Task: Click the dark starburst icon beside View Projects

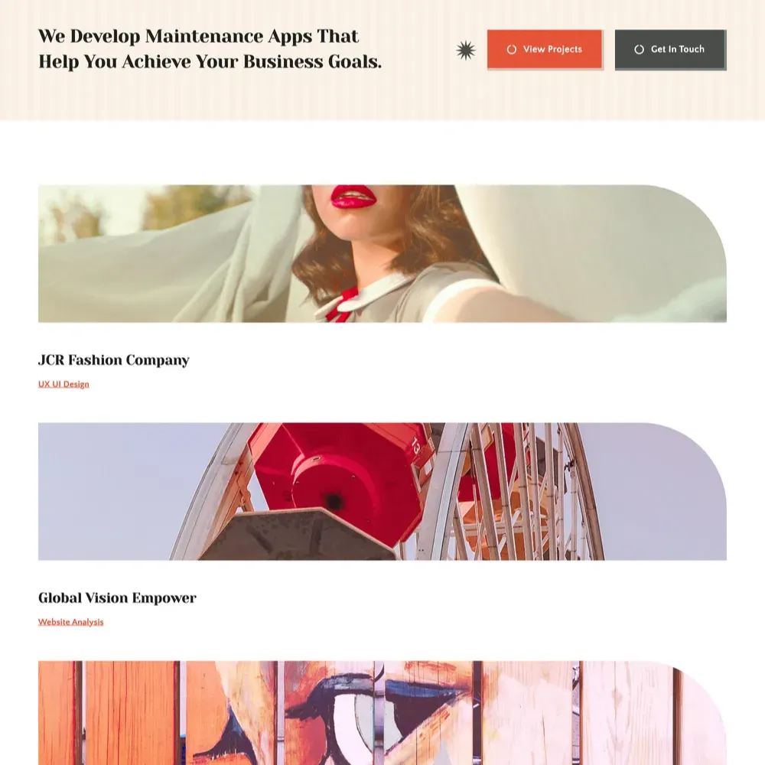Action: [x=465, y=50]
